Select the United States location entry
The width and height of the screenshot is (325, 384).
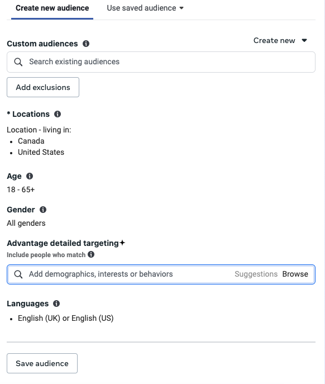click(41, 152)
